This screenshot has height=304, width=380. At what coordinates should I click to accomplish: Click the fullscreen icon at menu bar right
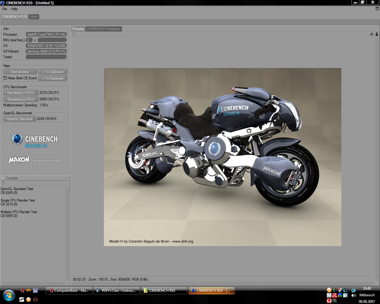point(377,9)
